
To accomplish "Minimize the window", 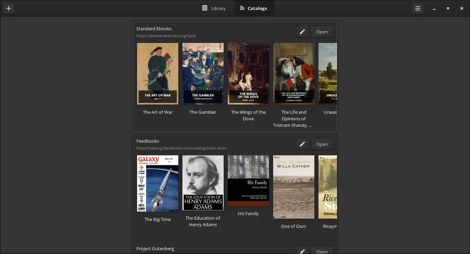I will 434,8.
